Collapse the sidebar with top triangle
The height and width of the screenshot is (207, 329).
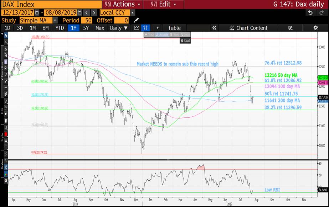[2, 33]
